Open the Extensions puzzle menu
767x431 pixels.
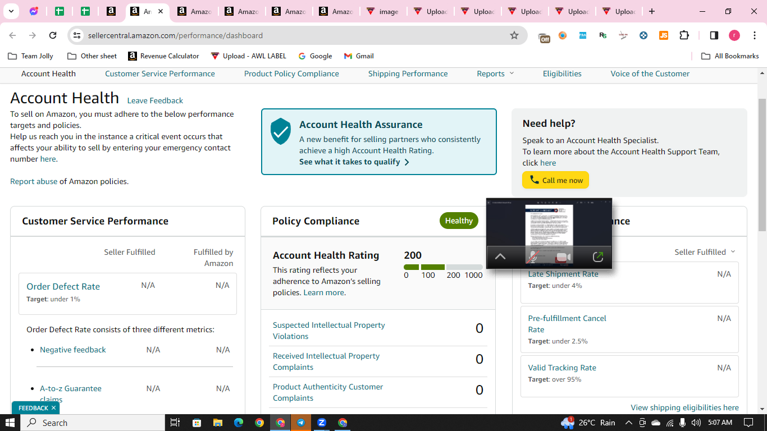click(684, 35)
